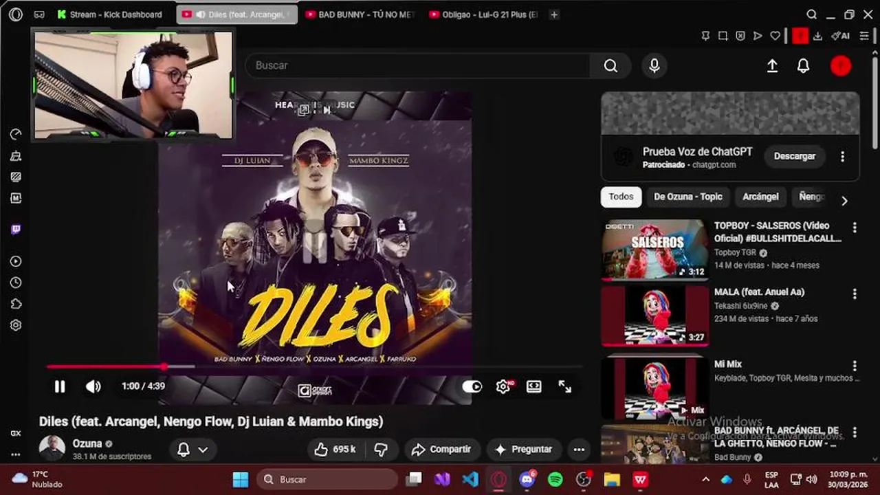This screenshot has width=880, height=495.
Task: Click the YouTube Buscar search field
Action: tap(418, 65)
